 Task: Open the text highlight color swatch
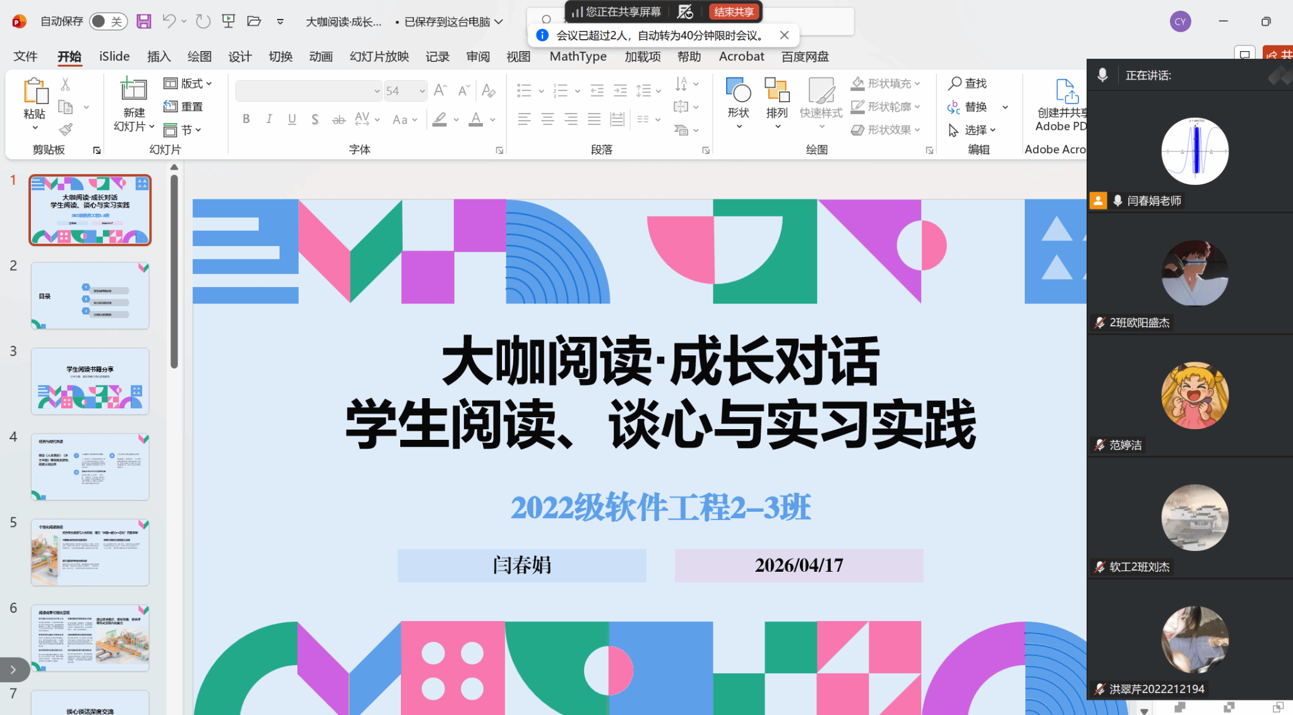click(x=440, y=119)
